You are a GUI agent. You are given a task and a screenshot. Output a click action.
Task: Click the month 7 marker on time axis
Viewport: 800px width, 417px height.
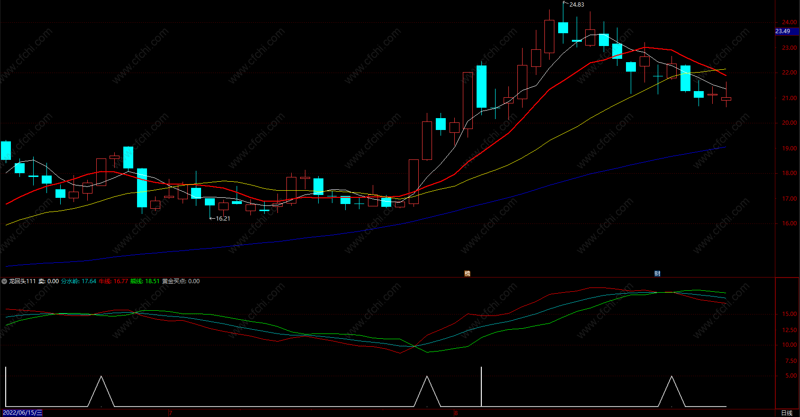(x=171, y=413)
